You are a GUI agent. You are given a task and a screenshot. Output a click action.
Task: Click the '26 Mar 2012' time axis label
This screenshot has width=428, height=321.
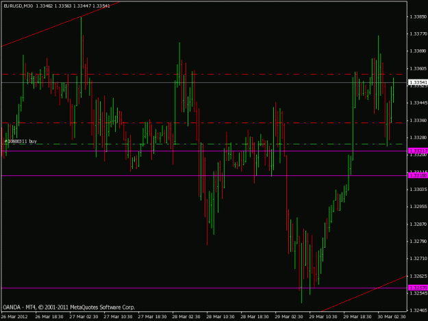(14, 317)
